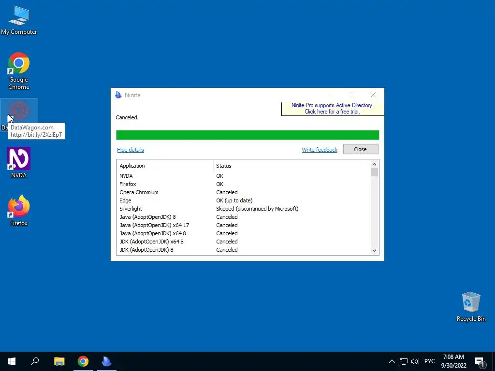Viewport: 495px width, 371px height.
Task: Collapse list with Hide details link
Action: point(131,150)
